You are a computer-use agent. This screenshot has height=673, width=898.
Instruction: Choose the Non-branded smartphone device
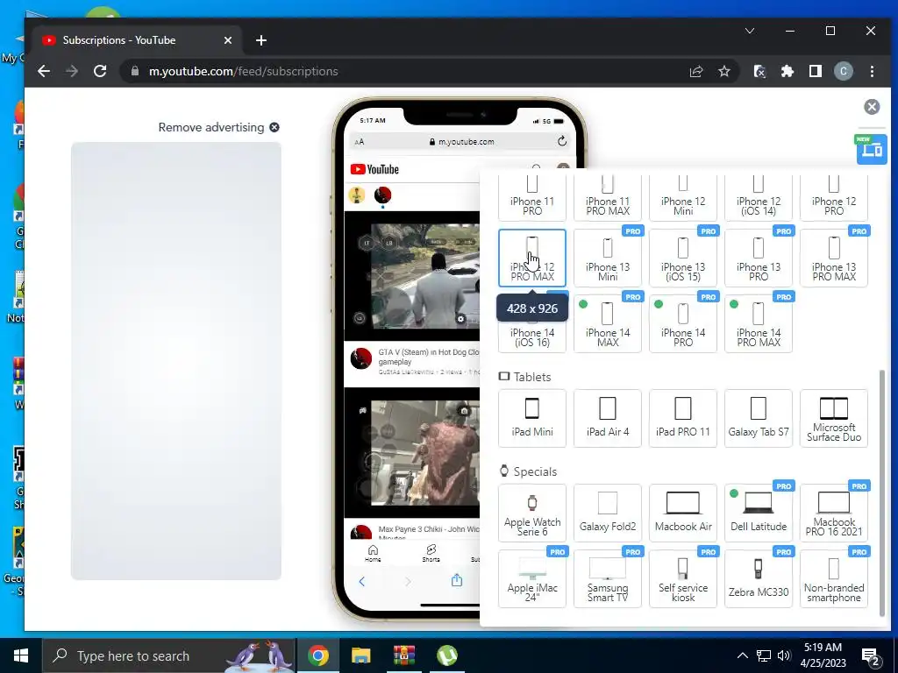pos(834,578)
